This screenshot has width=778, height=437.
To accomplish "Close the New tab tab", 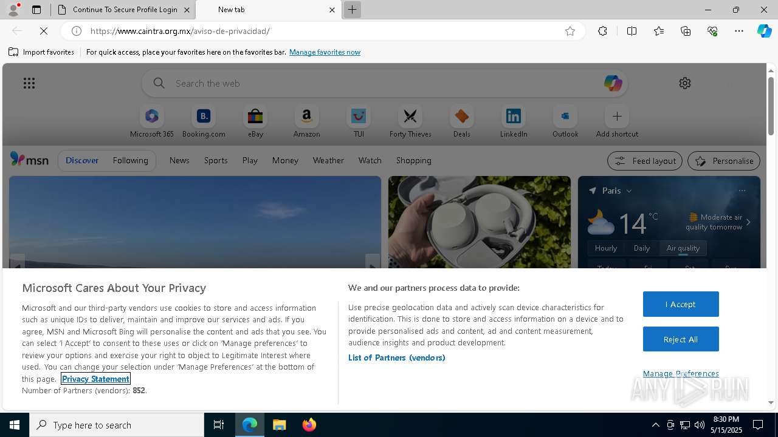I will point(332,10).
